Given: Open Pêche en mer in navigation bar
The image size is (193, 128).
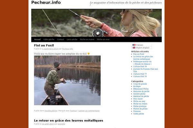Looking at the screenshot, I should [x=103, y=39].
